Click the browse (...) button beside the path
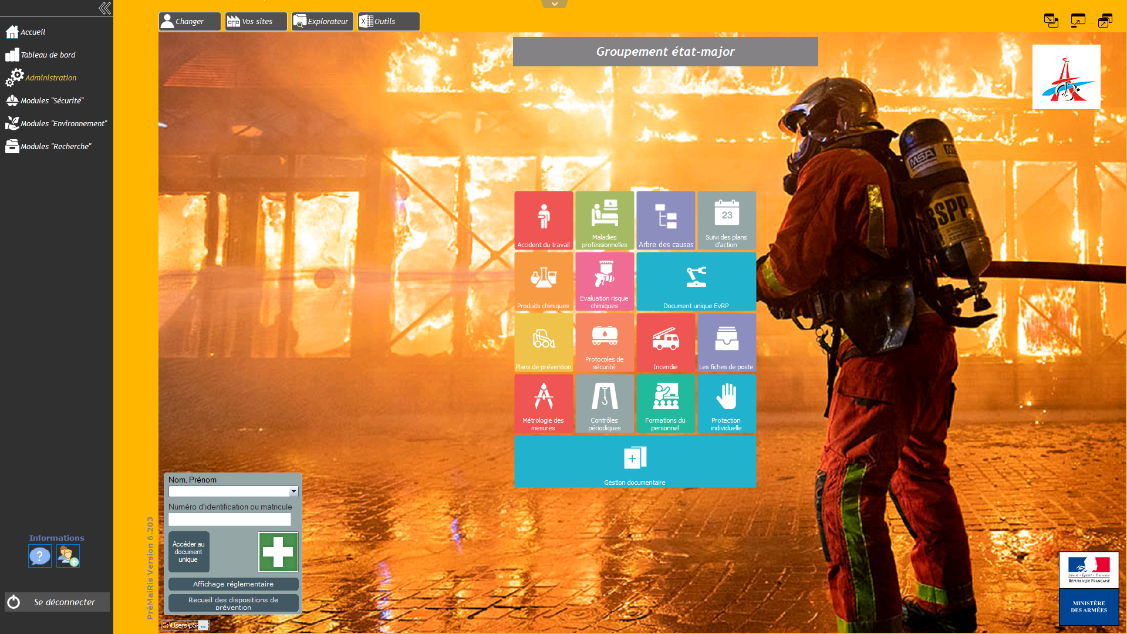 coord(203,625)
